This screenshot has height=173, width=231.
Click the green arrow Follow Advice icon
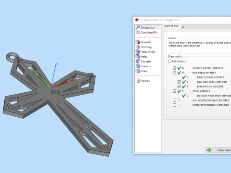(209, 150)
